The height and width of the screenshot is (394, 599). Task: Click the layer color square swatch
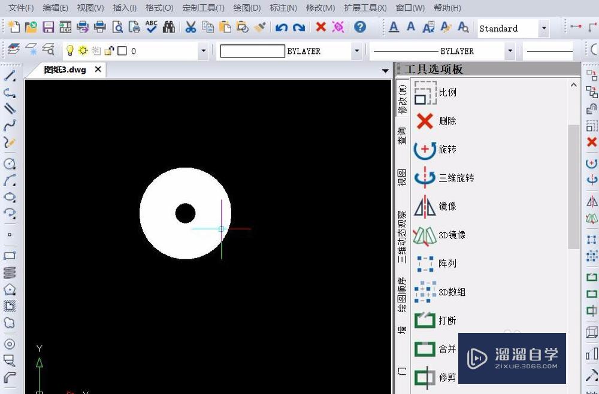tap(122, 51)
